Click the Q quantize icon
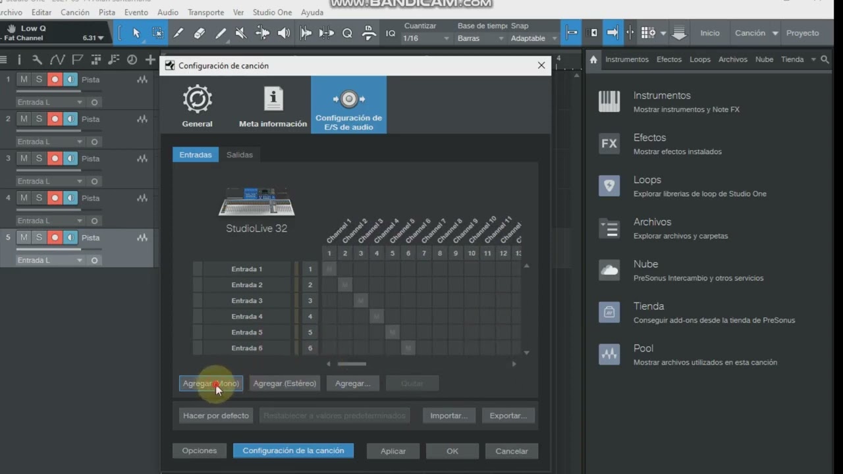This screenshot has width=843, height=474. [347, 33]
